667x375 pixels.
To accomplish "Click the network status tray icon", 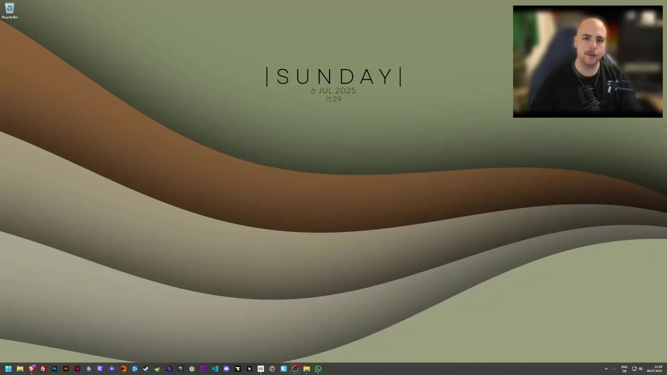I will click(634, 369).
